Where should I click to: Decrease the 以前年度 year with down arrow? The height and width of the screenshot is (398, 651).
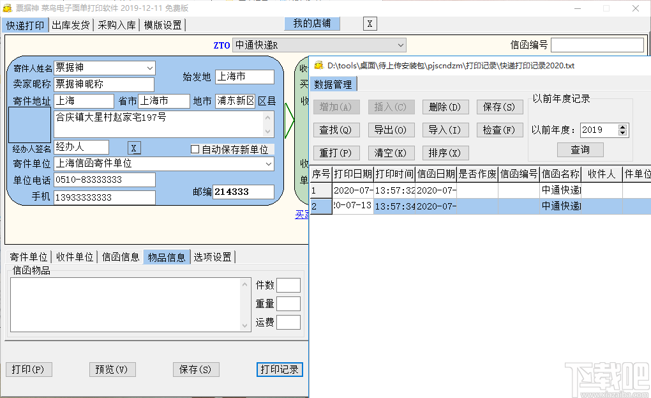tap(622, 133)
